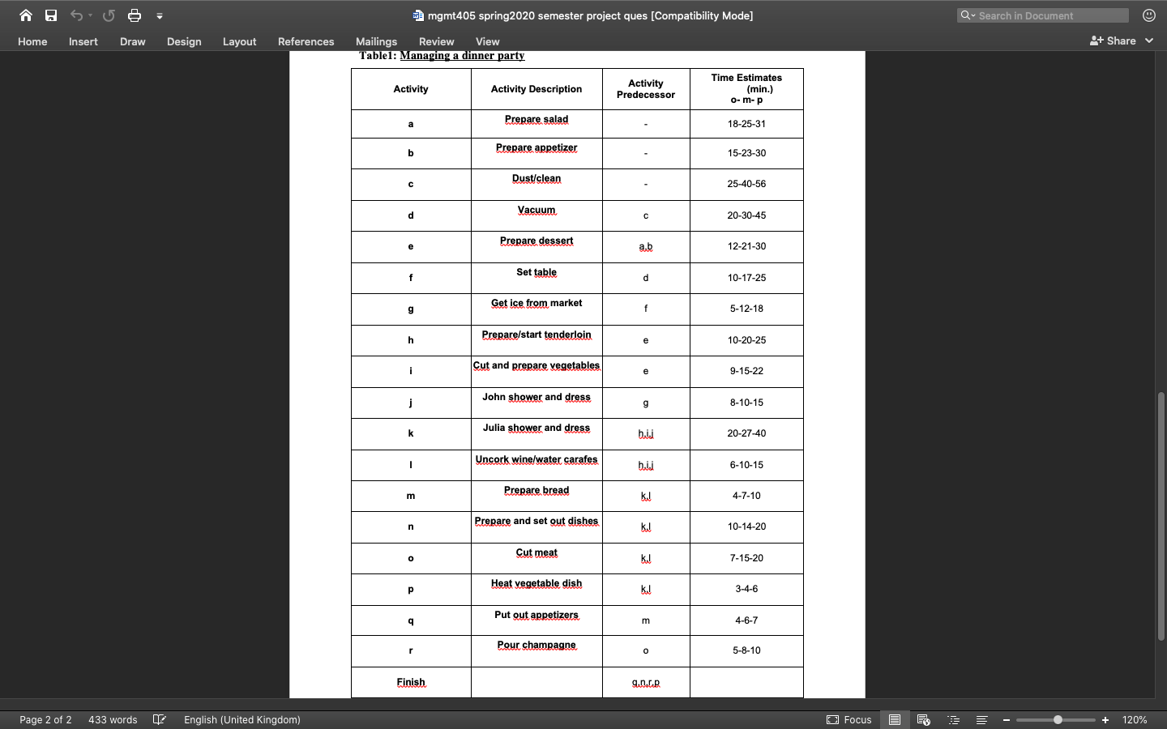The image size is (1167, 729).
Task: Expand the ribbon using the chevron next to Share
Action: (1149, 40)
